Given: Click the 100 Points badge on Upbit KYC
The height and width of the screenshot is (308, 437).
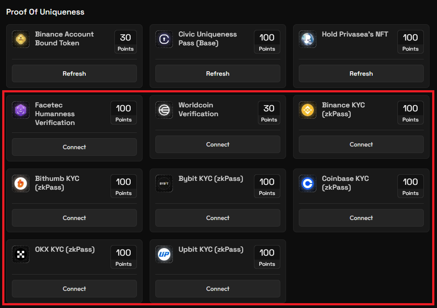Looking at the screenshot, I should (267, 257).
